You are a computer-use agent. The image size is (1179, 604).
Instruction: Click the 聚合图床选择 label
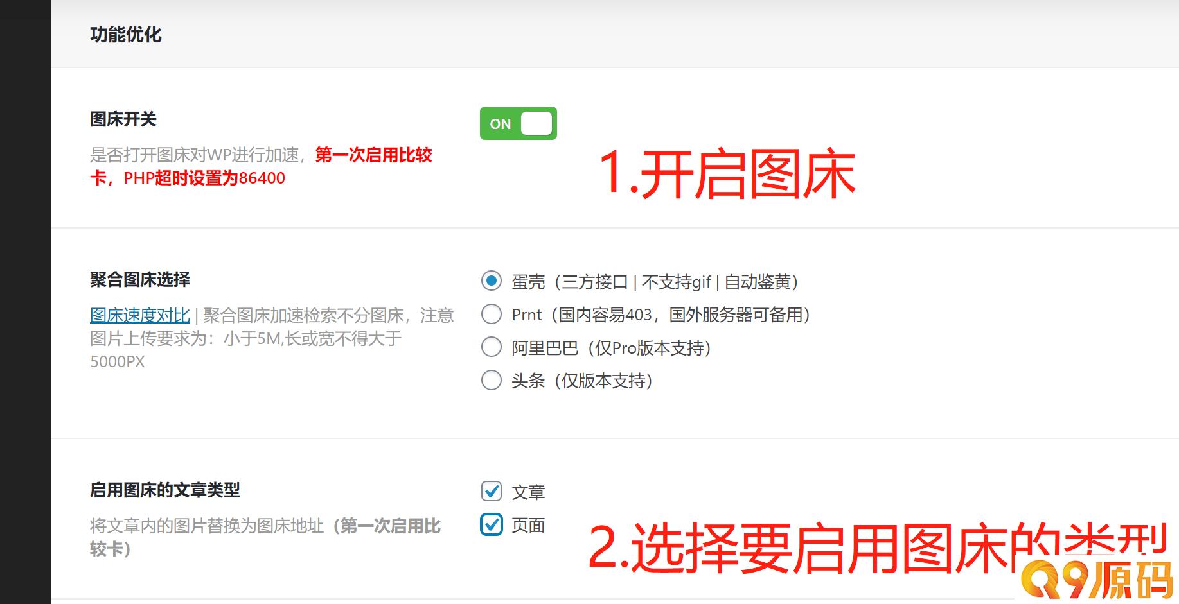[140, 279]
